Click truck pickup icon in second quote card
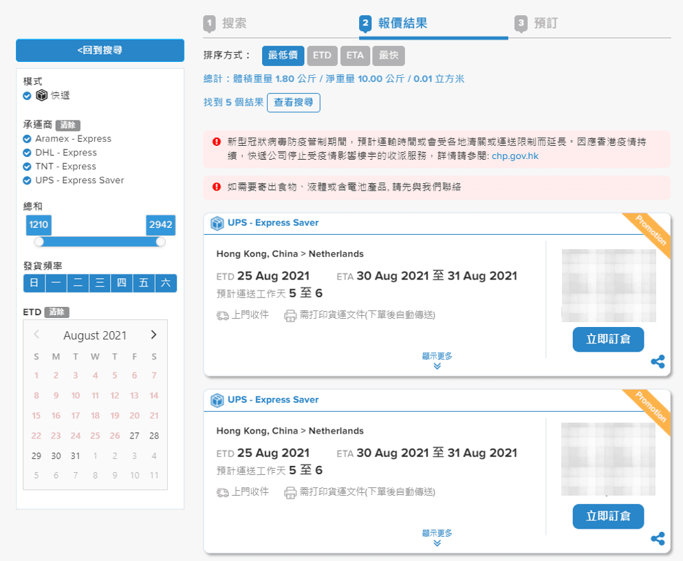This screenshot has width=683, height=561. click(x=223, y=492)
